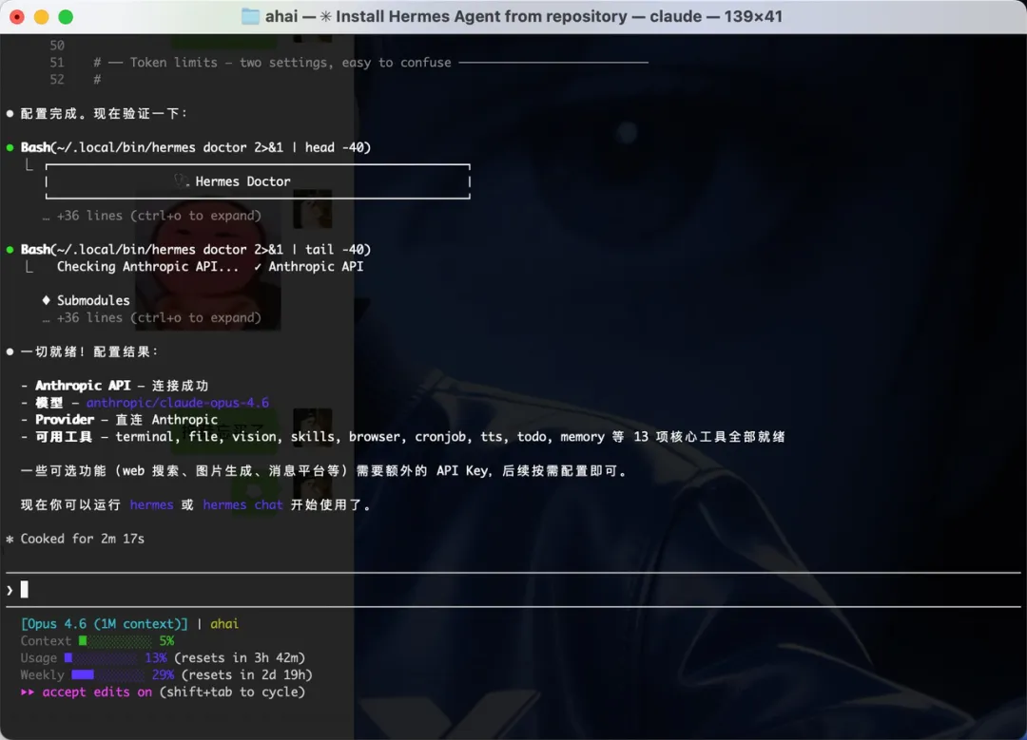This screenshot has width=1027, height=740.
Task: Click the double-arrow icon before 'accept edits on'
Action: pos(28,692)
